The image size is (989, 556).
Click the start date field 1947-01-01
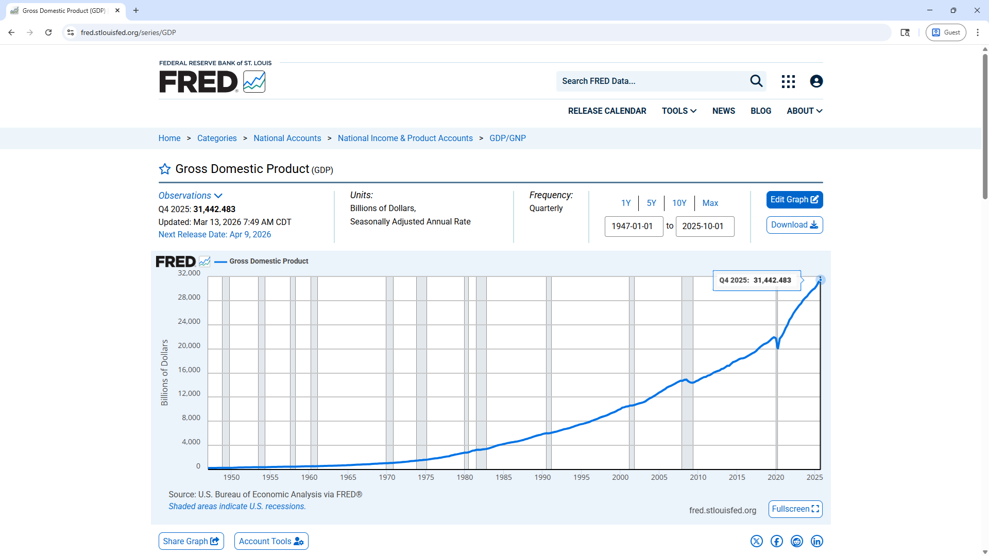[633, 227]
